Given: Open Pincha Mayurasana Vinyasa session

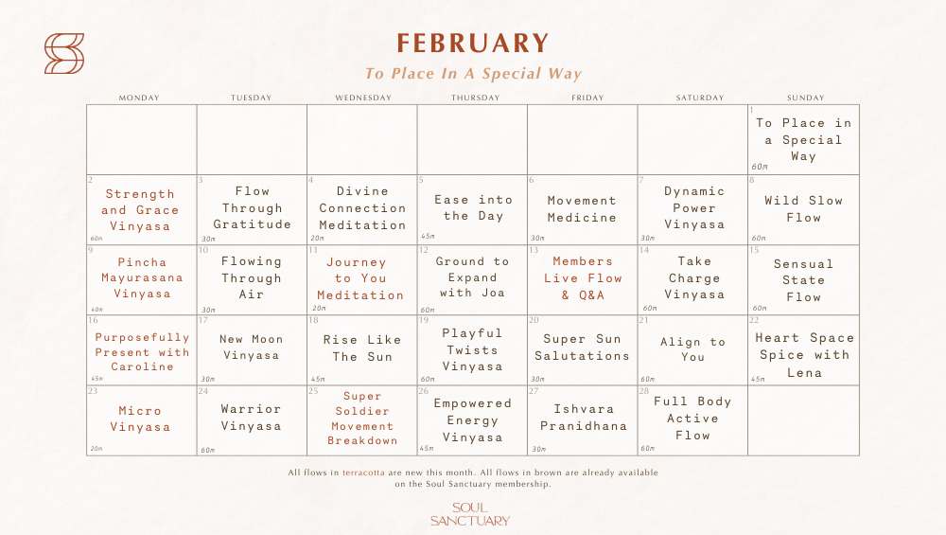Looking at the screenshot, I should [142, 278].
